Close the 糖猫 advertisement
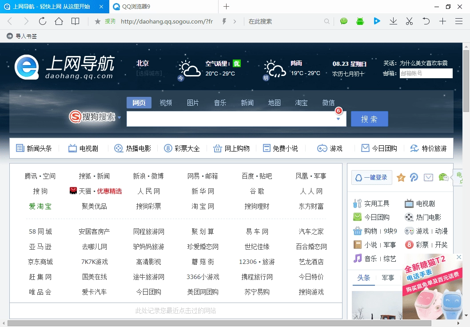Screen dimensions: 470x327 [459, 257]
